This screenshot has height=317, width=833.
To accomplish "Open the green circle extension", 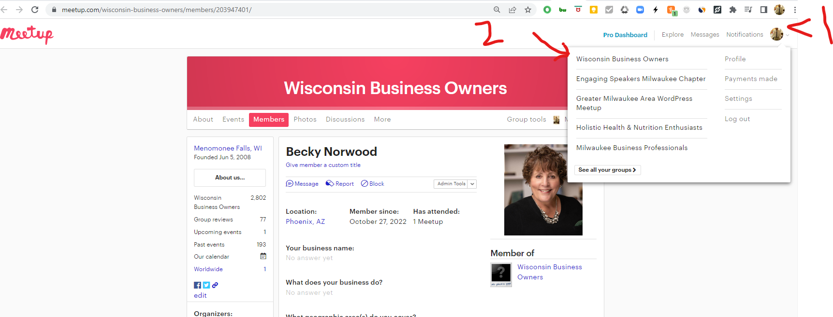I will click(547, 10).
